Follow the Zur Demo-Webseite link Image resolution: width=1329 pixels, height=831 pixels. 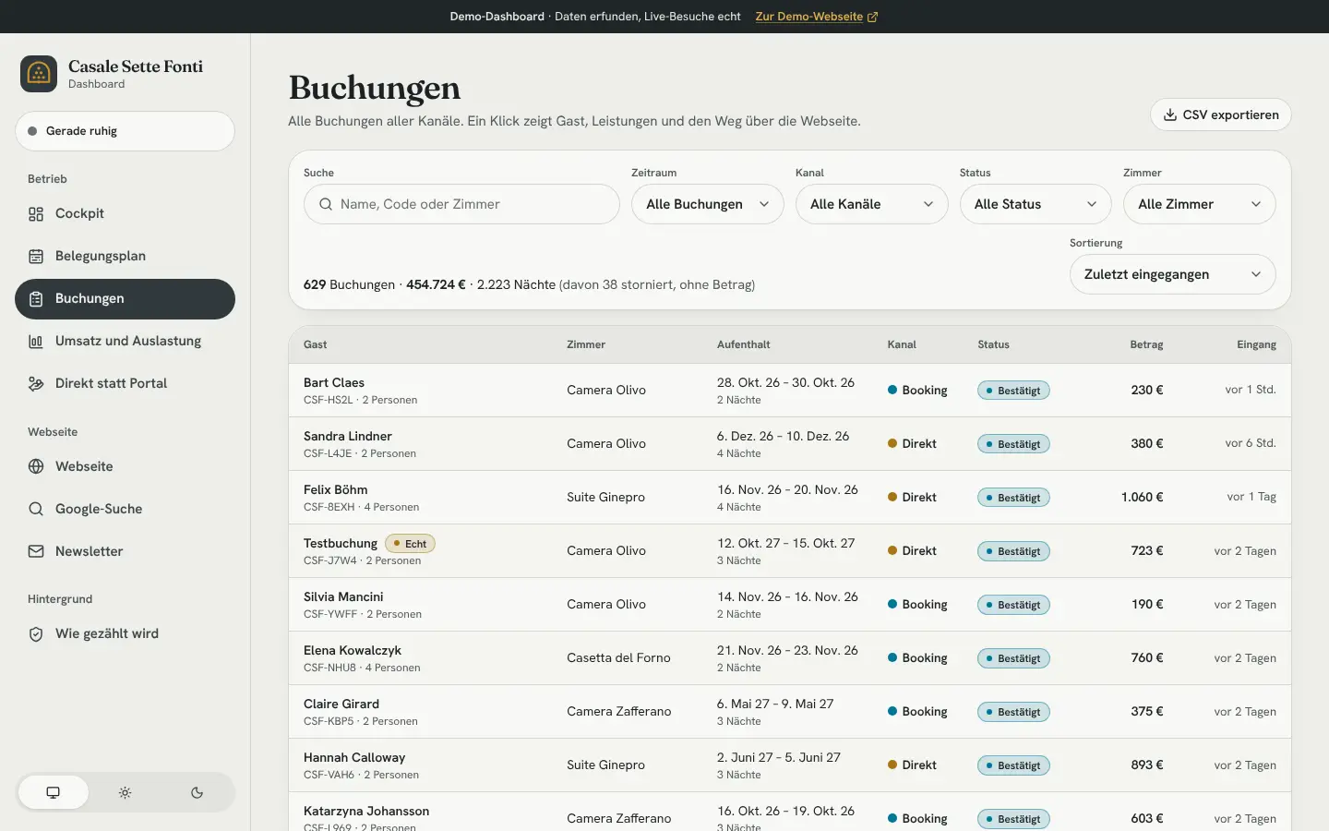coord(817,17)
